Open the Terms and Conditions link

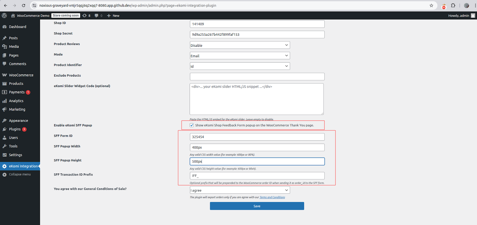coord(272,197)
